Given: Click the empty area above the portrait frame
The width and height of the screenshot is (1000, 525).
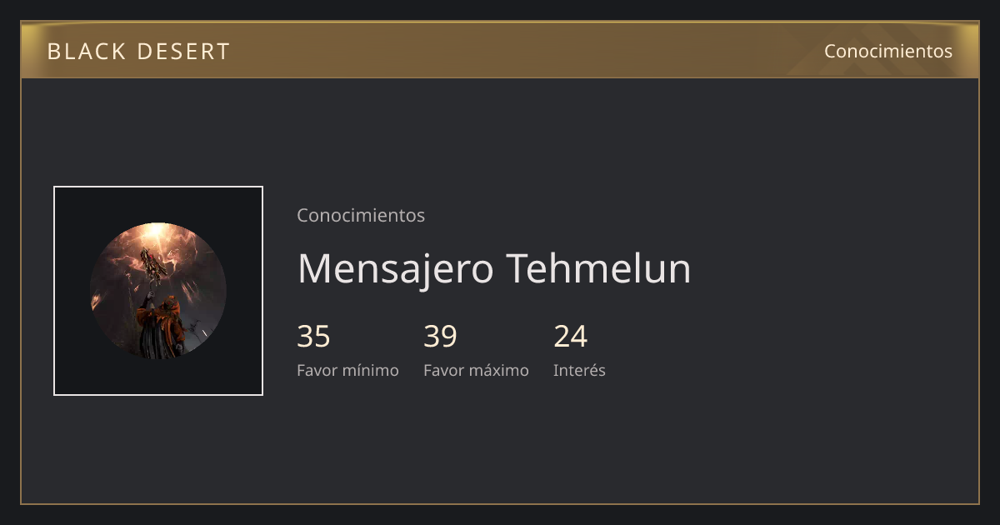Looking at the screenshot, I should [158, 132].
